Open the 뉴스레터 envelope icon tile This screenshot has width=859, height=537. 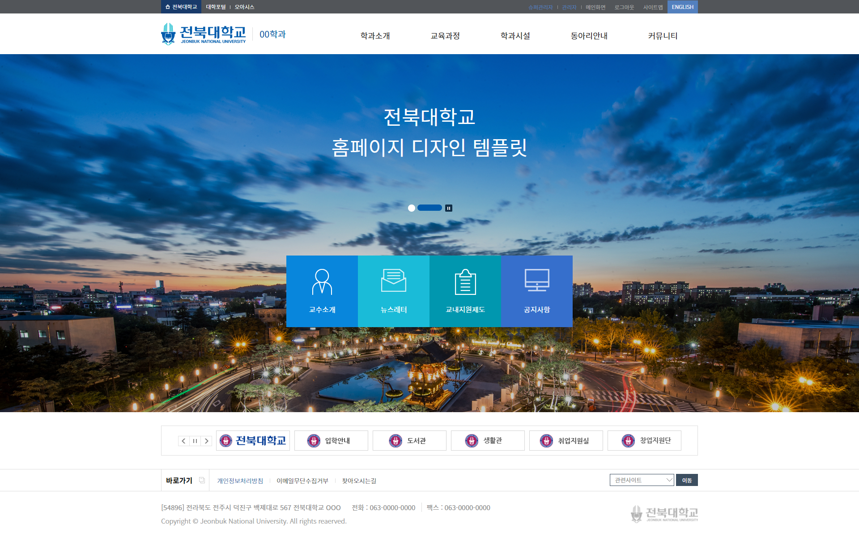coord(394,291)
